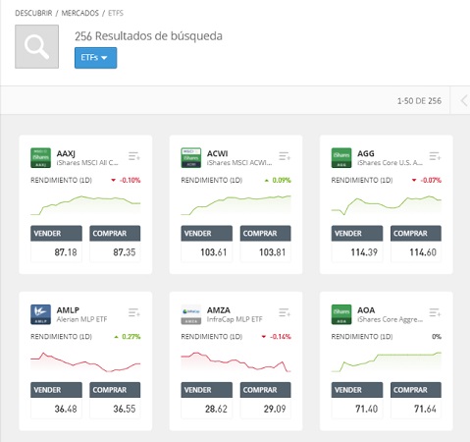The height and width of the screenshot is (442, 470).
Task: Click AGG buy price 114.60
Action: tap(423, 252)
